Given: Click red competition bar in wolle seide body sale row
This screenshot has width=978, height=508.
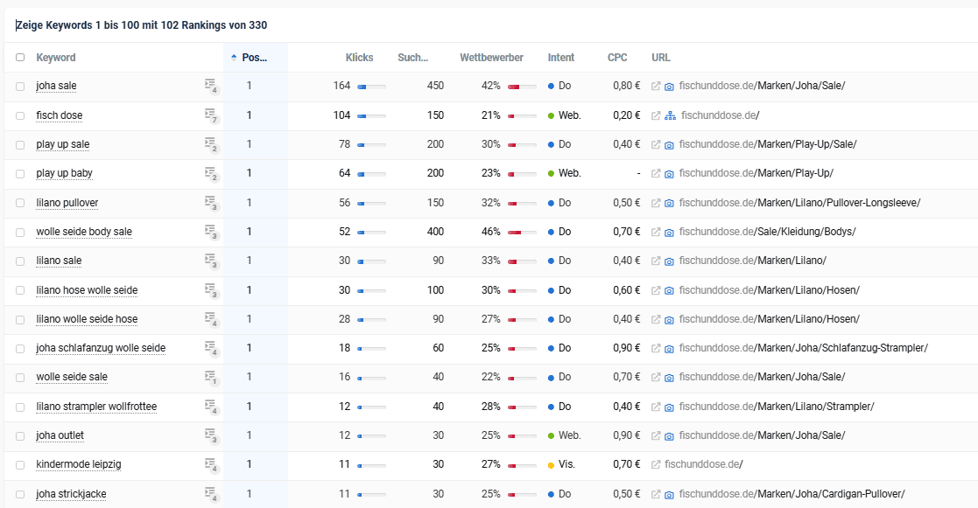Looking at the screenshot, I should click(x=522, y=233).
